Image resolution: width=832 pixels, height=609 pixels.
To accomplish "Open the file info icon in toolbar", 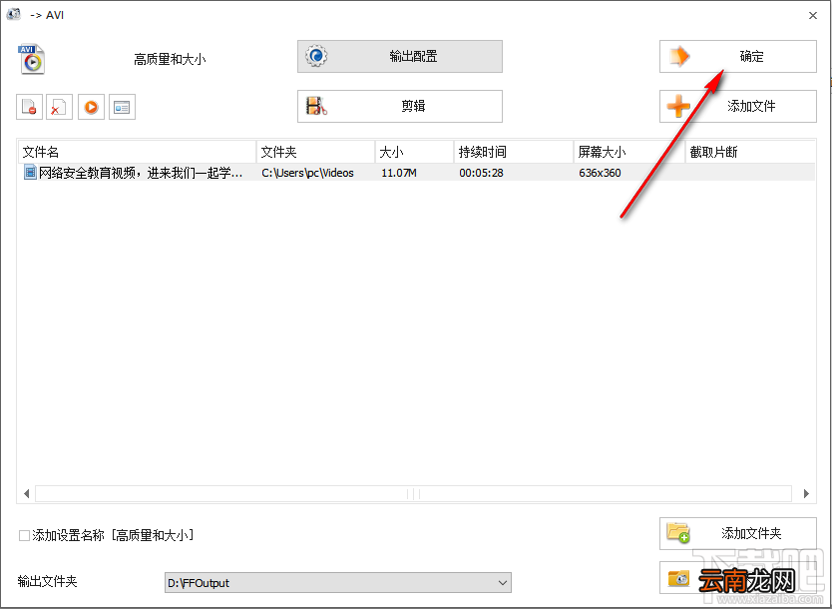I will click(x=122, y=107).
